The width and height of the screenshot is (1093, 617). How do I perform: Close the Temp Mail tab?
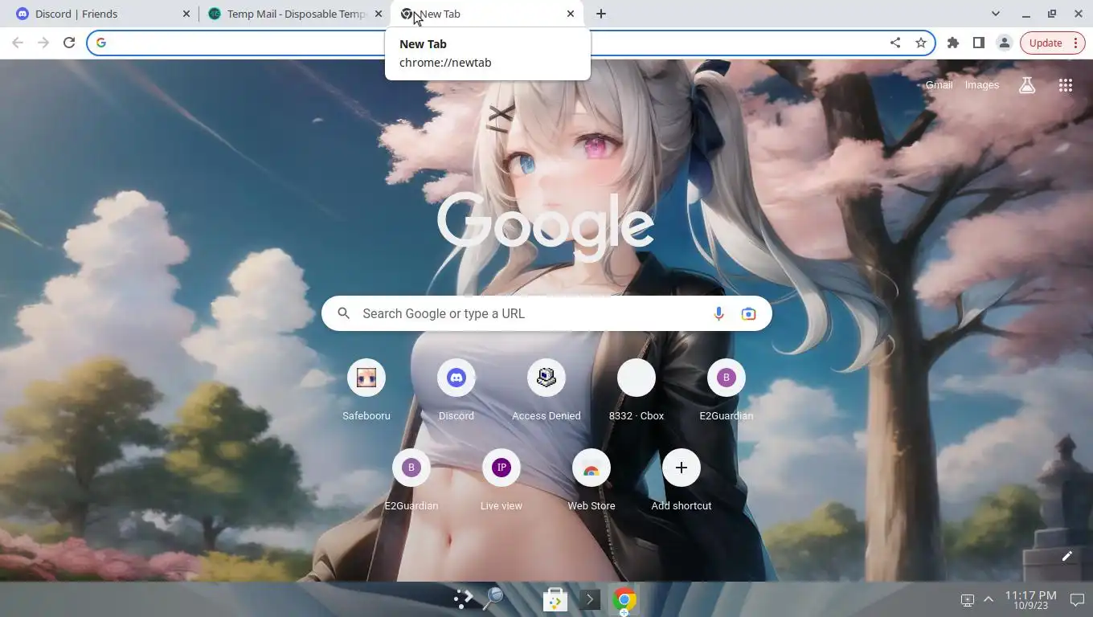[379, 14]
